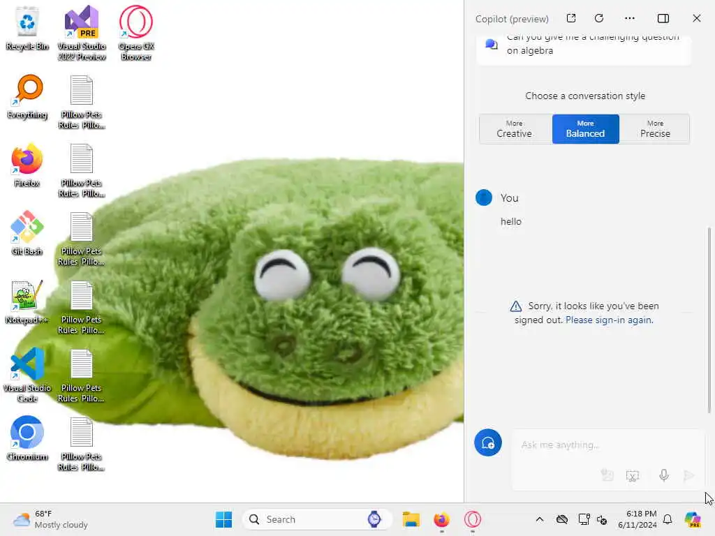Select More Creative conversation style
Viewport: 715px width, 536px height.
[515, 129]
